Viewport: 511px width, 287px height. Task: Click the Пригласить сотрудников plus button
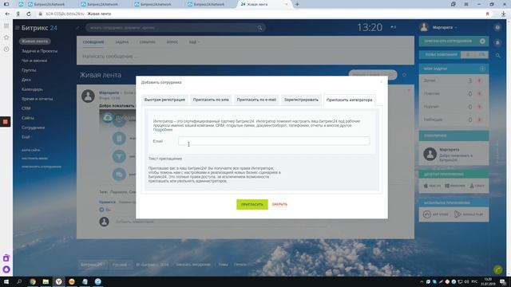coord(482,41)
